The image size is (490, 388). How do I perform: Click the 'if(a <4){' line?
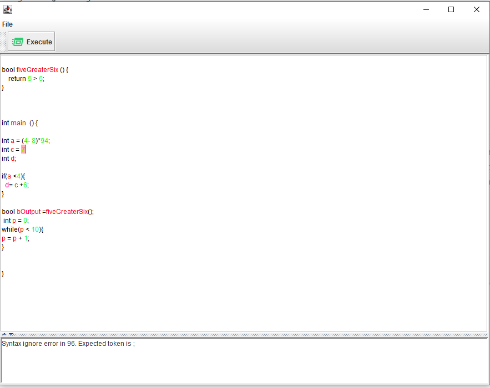pos(13,176)
